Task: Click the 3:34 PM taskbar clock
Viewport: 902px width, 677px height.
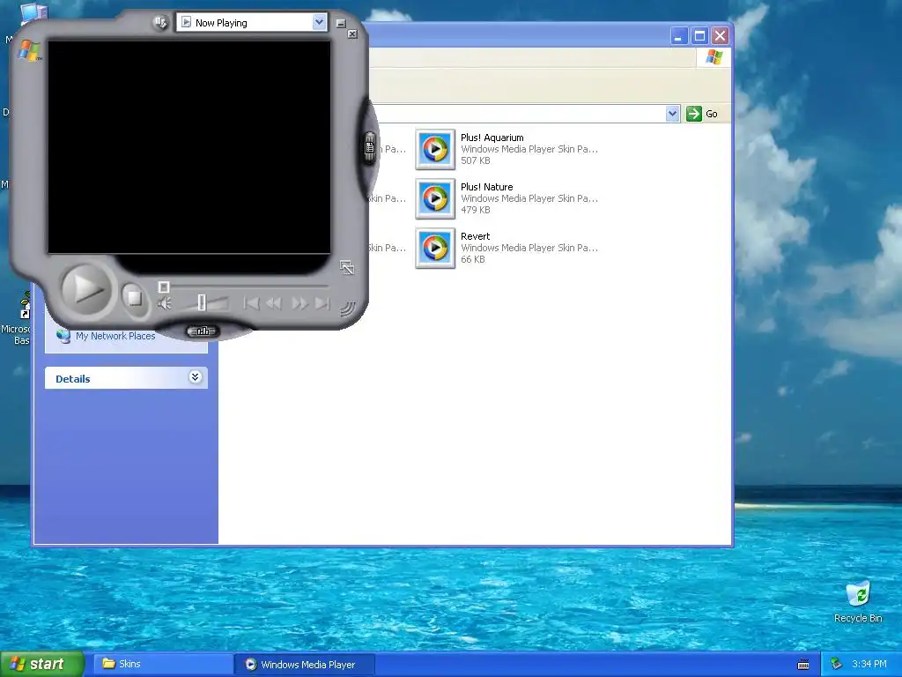Action: 869,665
